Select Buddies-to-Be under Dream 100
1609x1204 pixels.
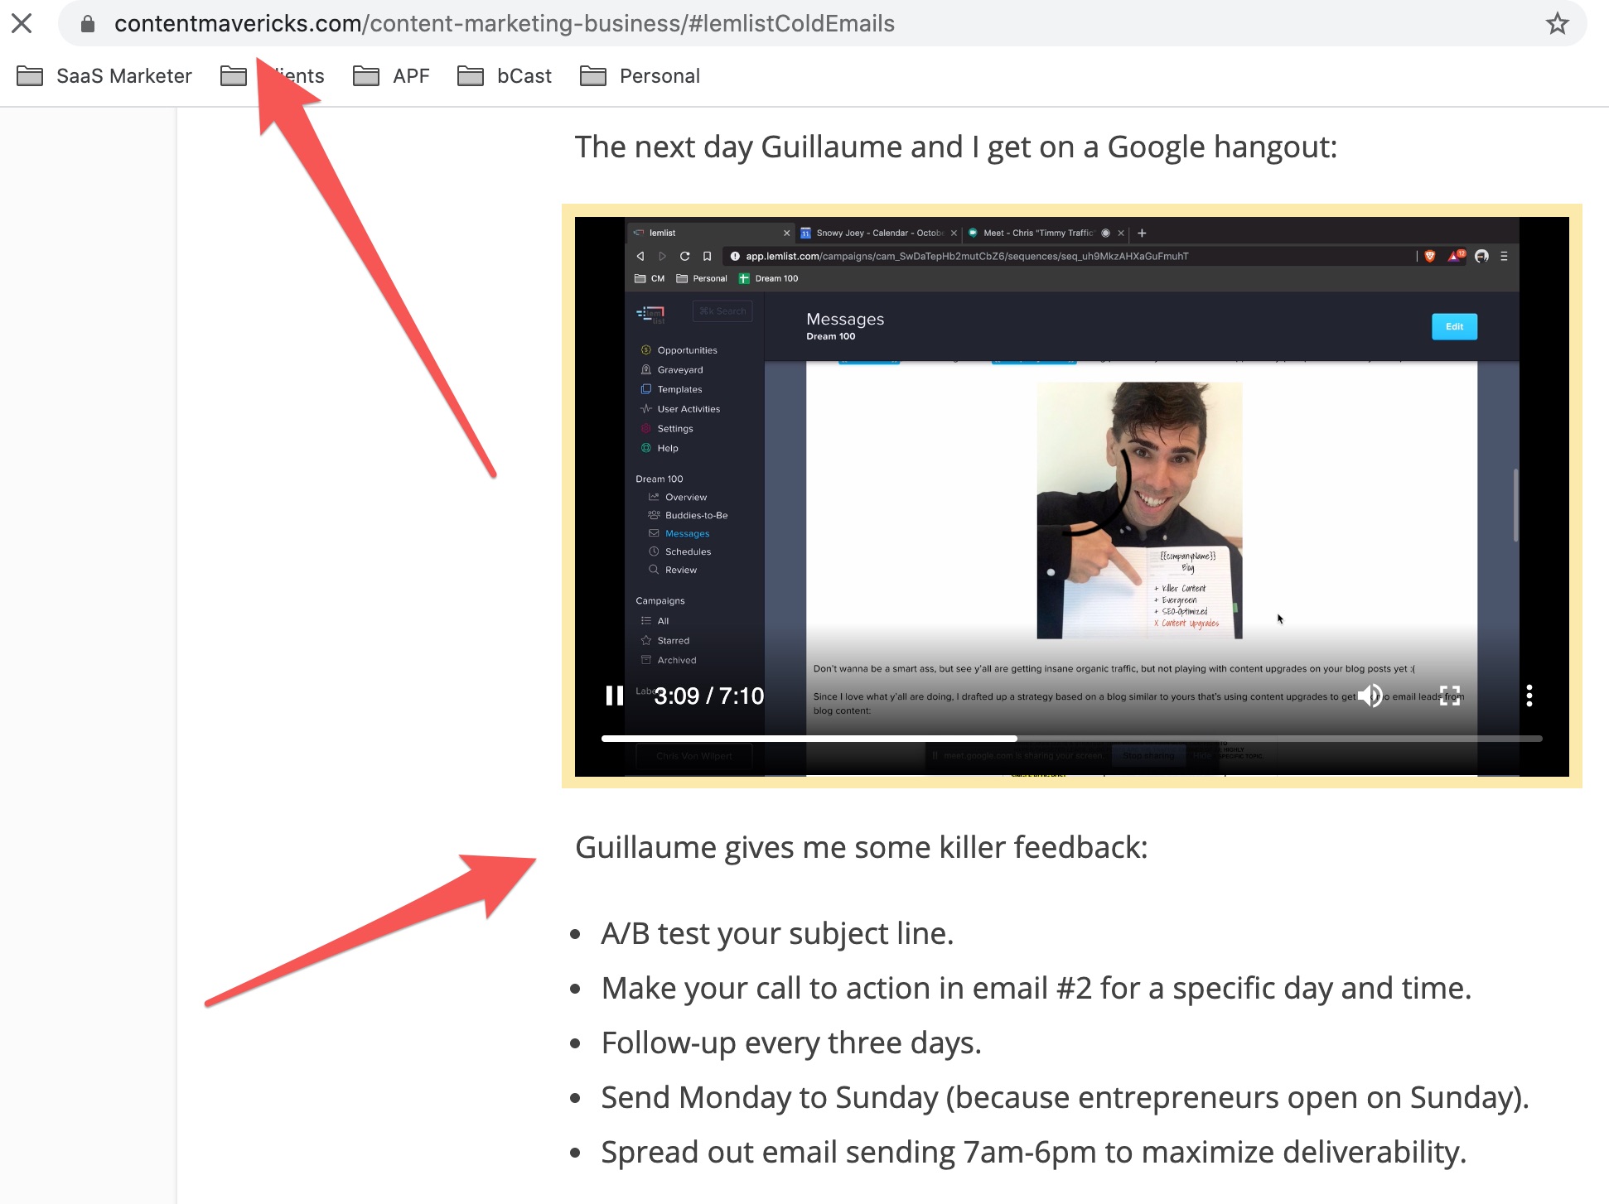click(688, 515)
